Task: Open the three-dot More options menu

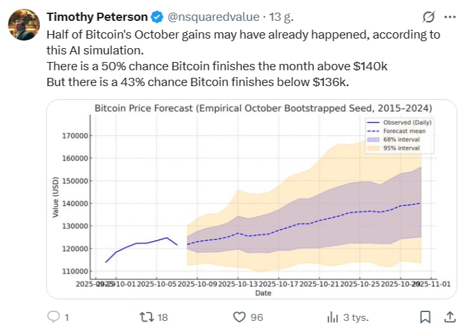Action: (450, 17)
